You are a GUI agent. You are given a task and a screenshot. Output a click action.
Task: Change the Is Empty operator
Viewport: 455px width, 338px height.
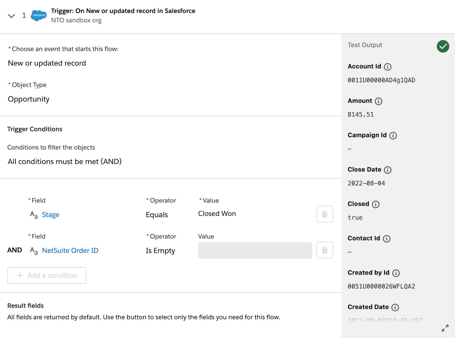pos(160,251)
